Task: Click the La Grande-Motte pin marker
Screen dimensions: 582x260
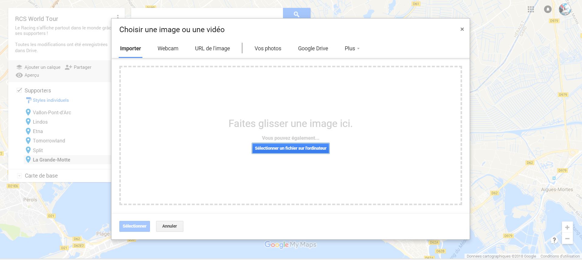Action: (x=28, y=159)
